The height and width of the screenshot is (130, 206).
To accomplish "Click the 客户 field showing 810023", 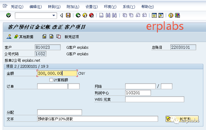I will pos(48,47).
